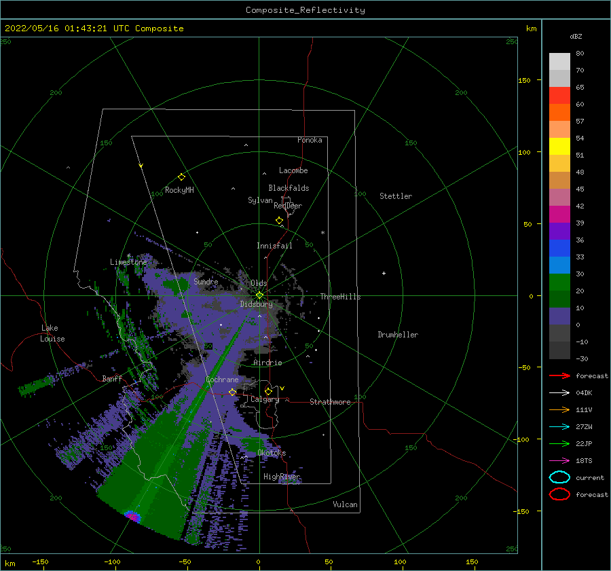Click the white 04DK arrow icon

click(x=559, y=393)
